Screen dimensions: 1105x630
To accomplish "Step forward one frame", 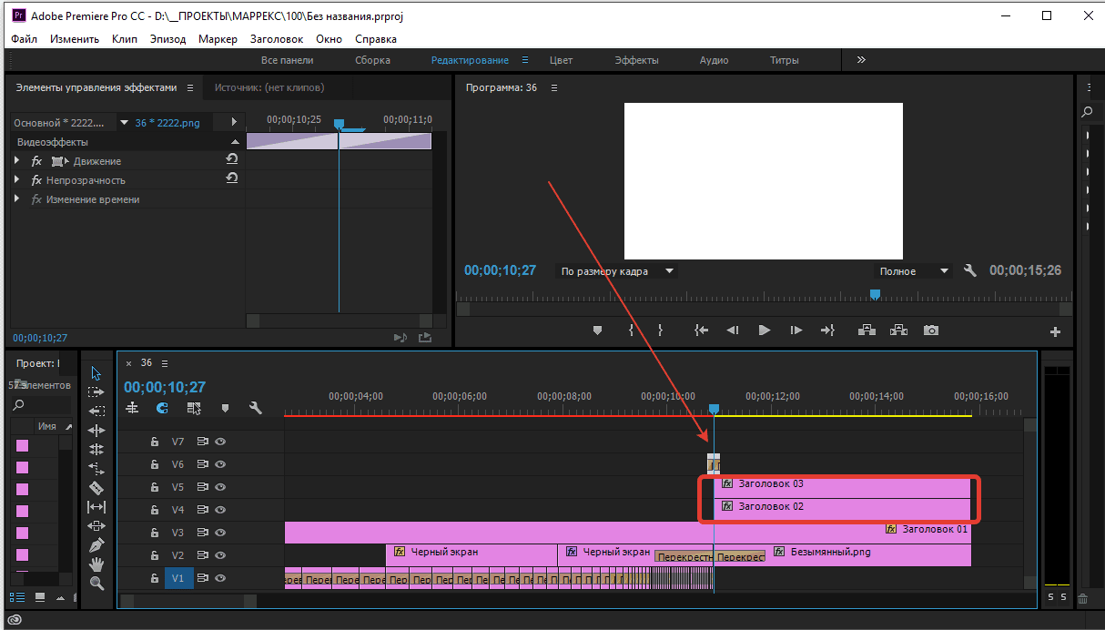I will [796, 330].
